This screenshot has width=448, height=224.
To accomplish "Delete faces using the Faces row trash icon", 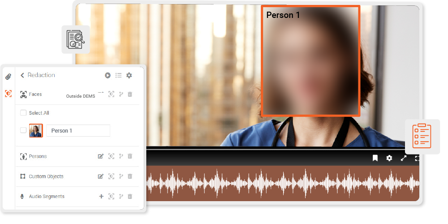I will 130,94.
